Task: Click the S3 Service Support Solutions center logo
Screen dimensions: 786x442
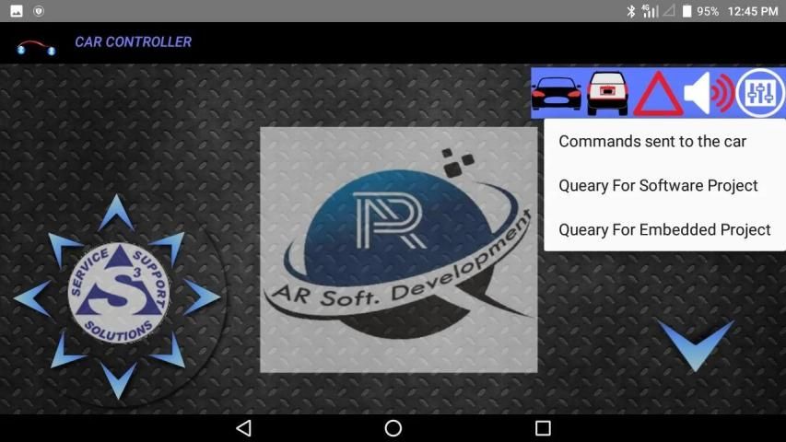Action: (118, 296)
